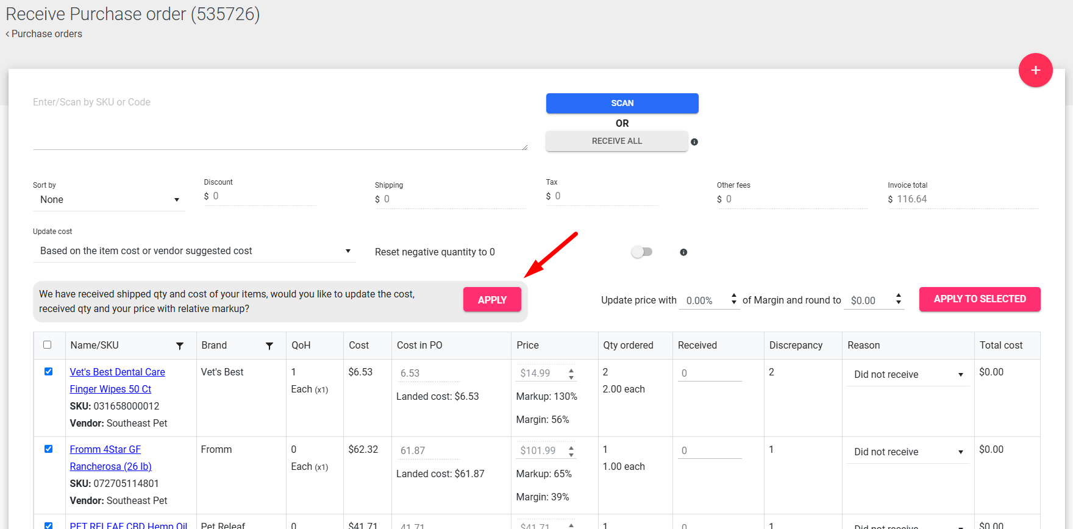The height and width of the screenshot is (529, 1073).
Task: Open the Sort by dropdown
Action: (x=109, y=200)
